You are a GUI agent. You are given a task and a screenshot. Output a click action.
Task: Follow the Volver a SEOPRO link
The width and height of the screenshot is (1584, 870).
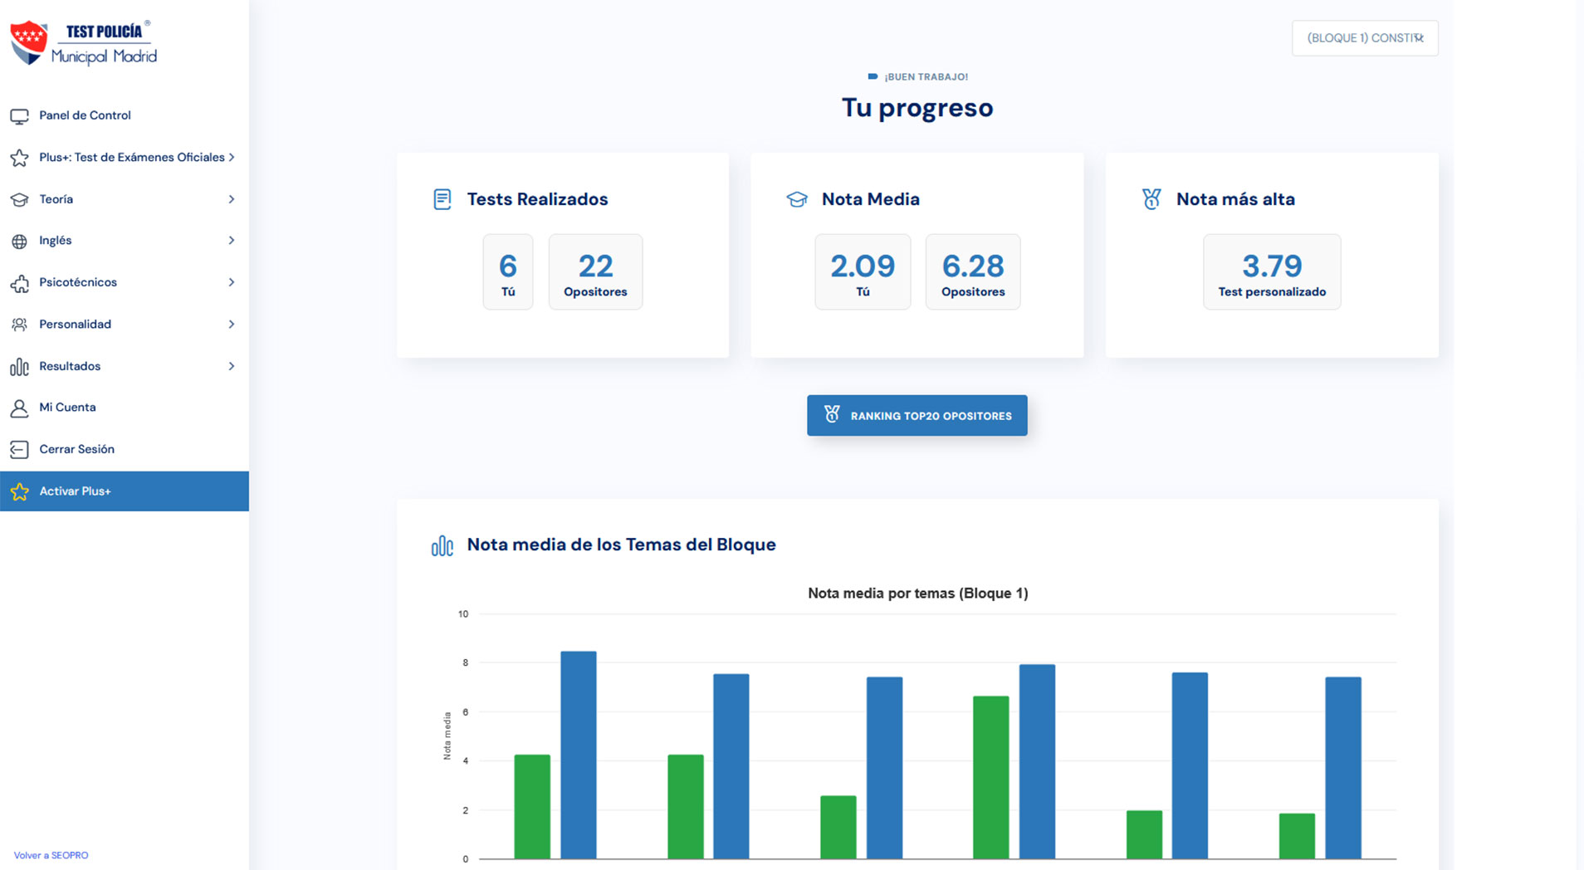pos(51,855)
